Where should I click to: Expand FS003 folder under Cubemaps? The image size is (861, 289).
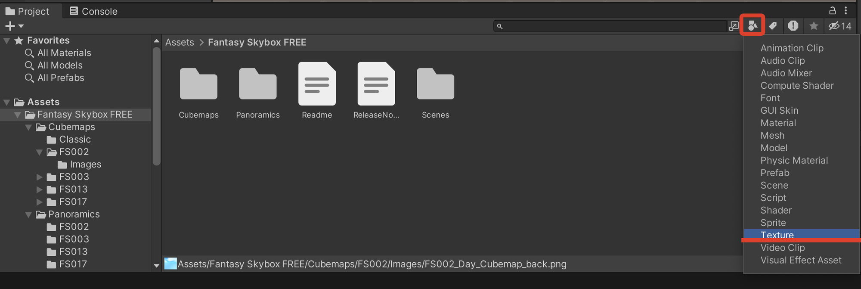(39, 177)
